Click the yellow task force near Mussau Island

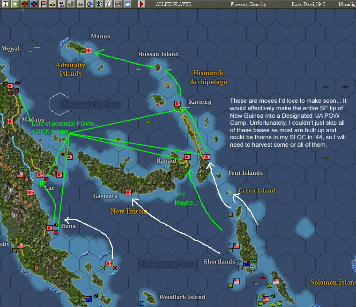click(139, 69)
